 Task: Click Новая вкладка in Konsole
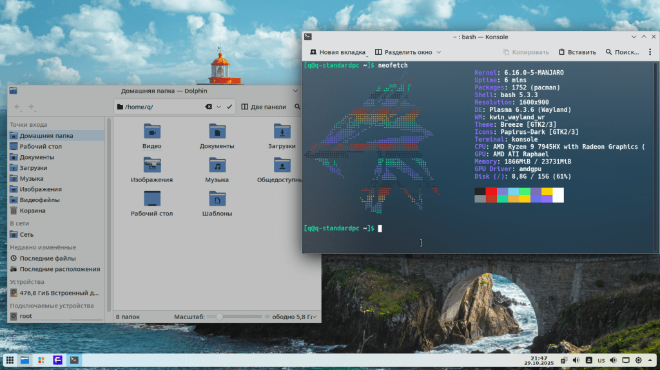click(336, 52)
